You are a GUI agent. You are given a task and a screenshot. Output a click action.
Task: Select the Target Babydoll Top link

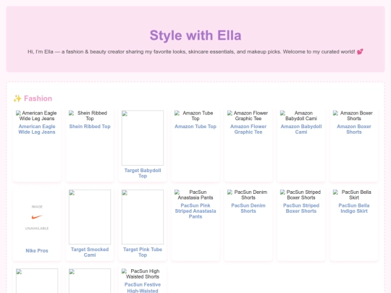coord(143,173)
